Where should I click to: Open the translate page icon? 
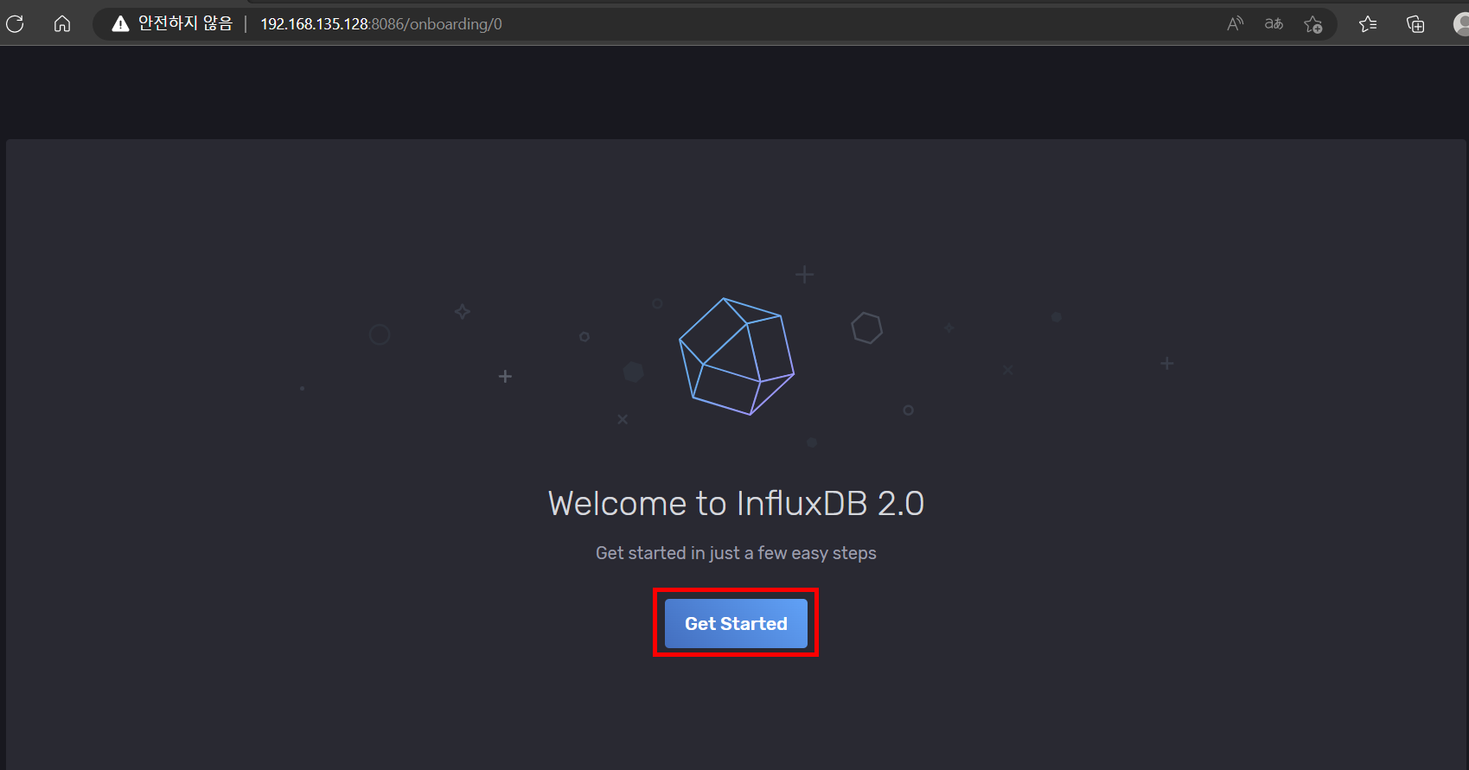coord(1274,23)
